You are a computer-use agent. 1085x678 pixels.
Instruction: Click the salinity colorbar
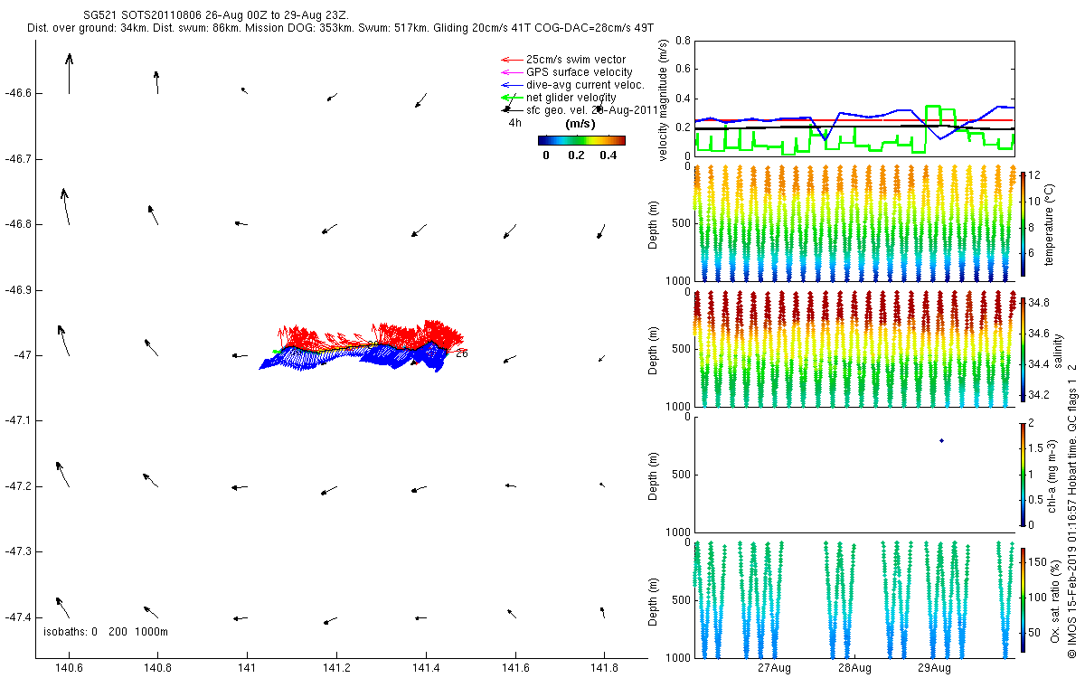point(1023,349)
